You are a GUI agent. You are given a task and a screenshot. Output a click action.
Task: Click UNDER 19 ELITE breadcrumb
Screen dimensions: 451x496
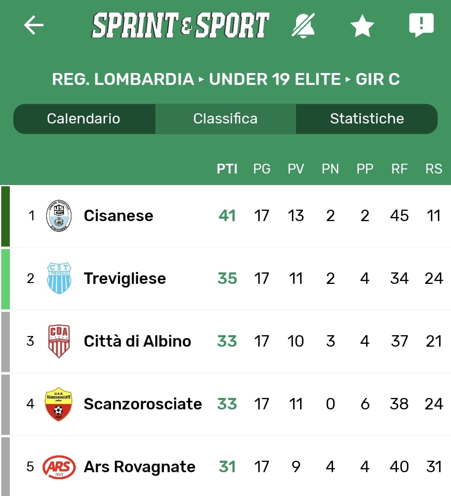(275, 79)
